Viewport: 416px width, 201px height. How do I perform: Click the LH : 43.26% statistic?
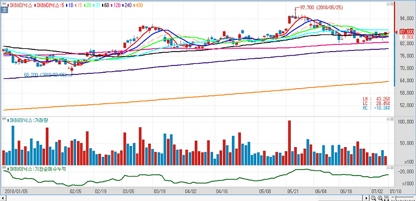(x=377, y=99)
